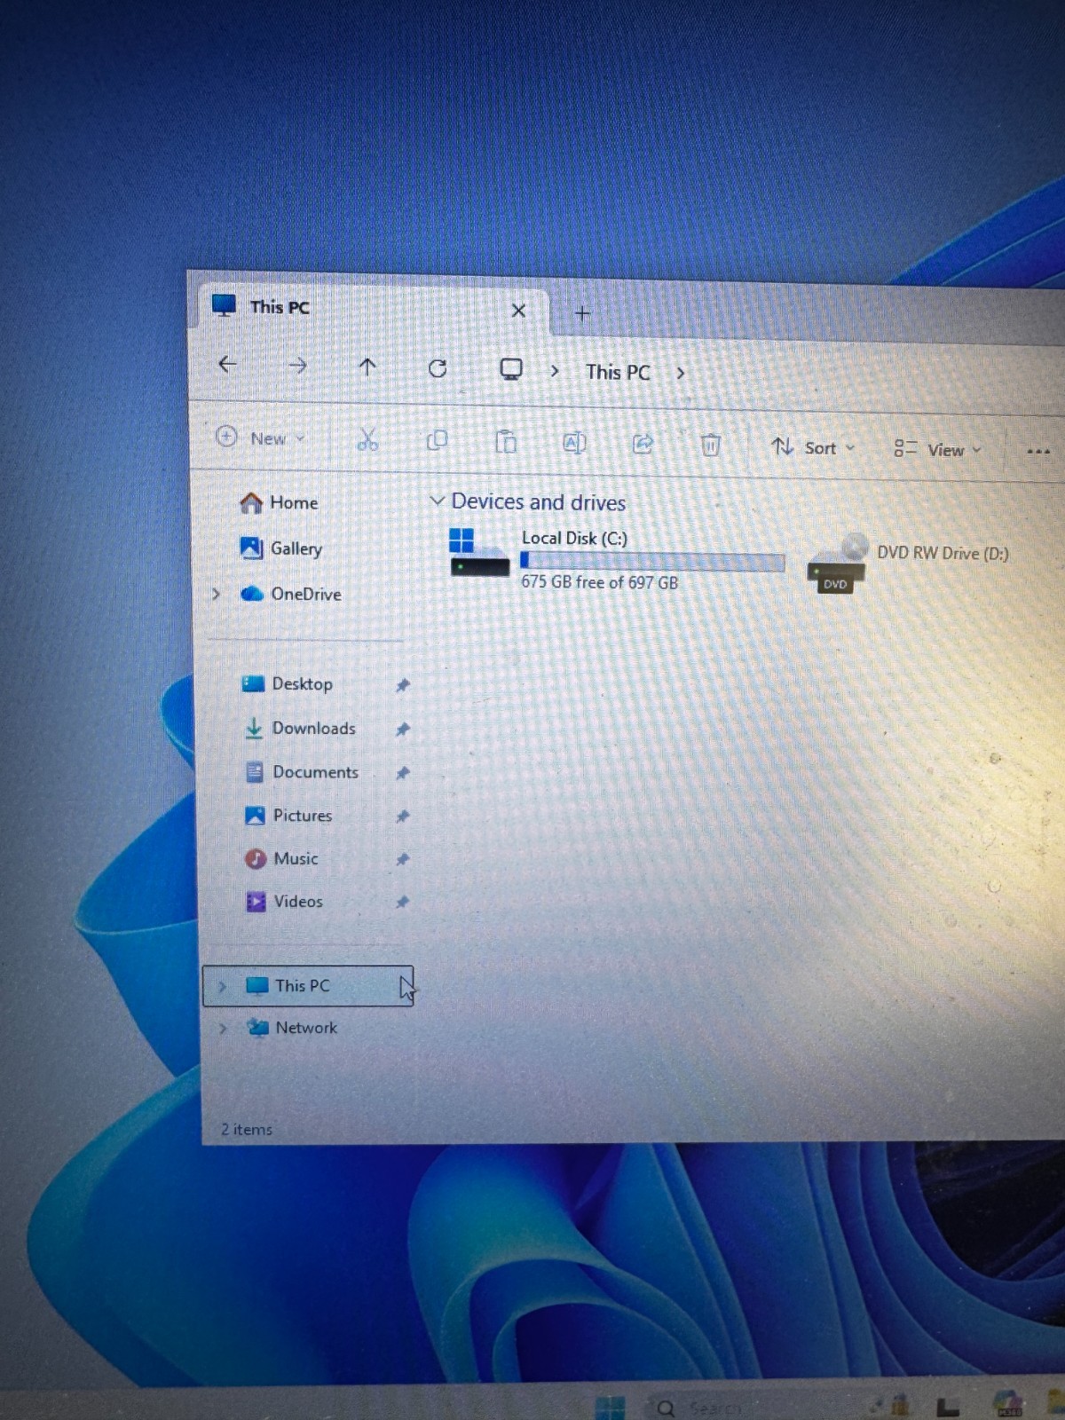The height and width of the screenshot is (1420, 1065).
Task: Expand the OneDrive tree node
Action: click(x=216, y=594)
